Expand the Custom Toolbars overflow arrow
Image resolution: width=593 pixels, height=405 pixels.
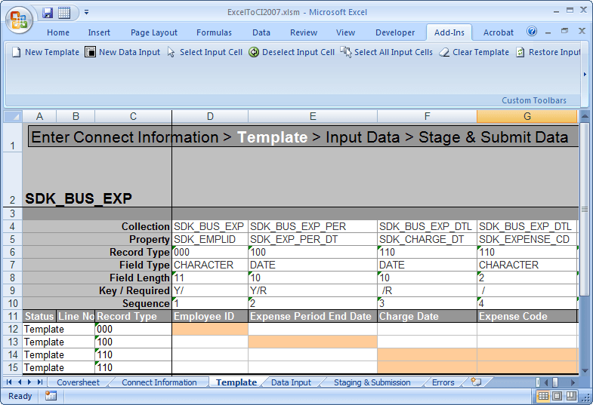[x=585, y=75]
